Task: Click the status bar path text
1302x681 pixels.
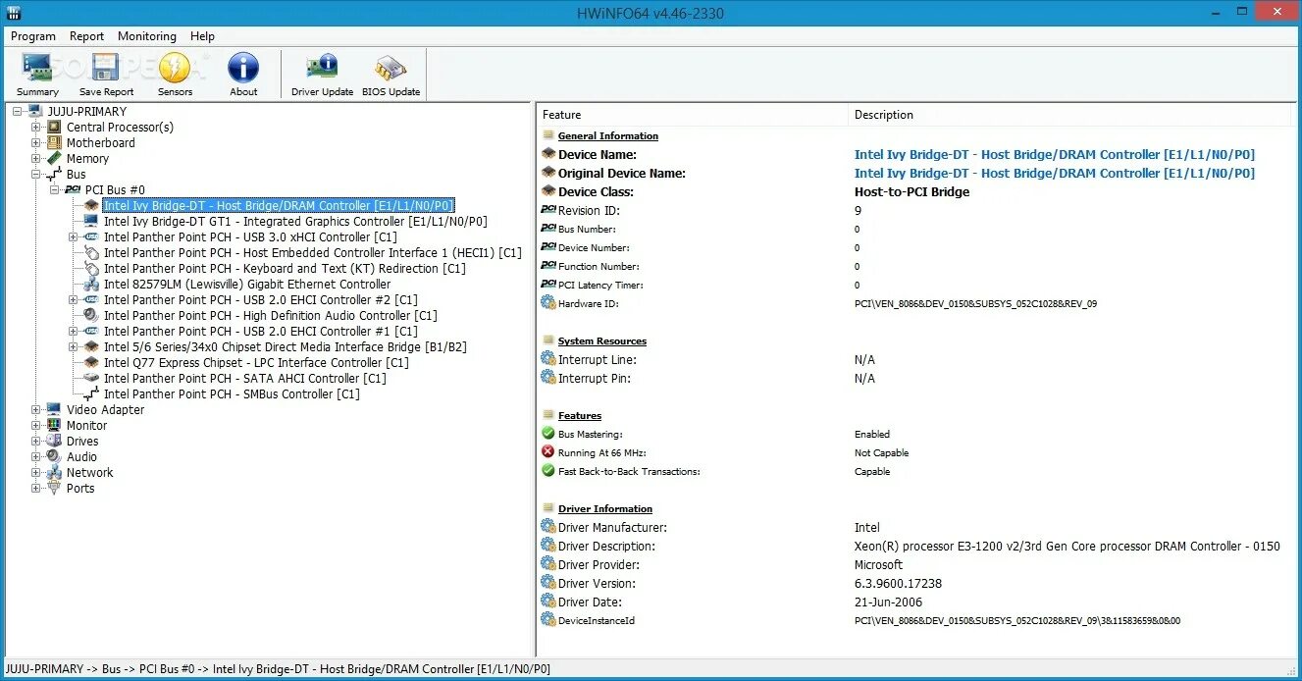Action: 277,669
